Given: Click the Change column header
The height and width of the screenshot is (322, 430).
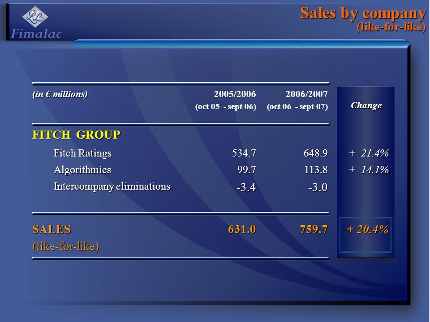Looking at the screenshot, I should click(366, 106).
